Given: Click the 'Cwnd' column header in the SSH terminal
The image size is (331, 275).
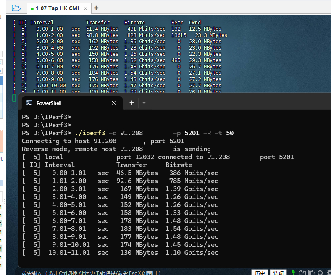Looking at the screenshot, I should [195, 23].
